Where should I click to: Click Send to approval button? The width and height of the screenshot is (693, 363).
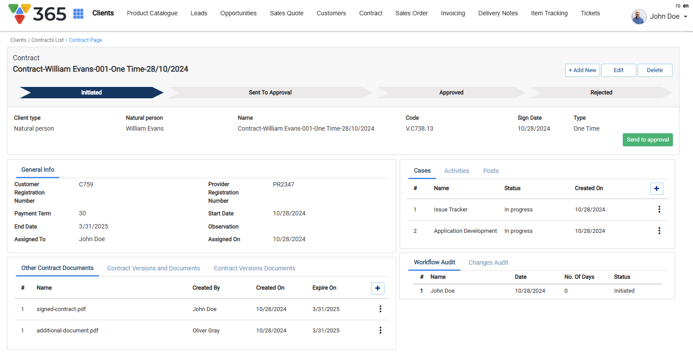click(x=647, y=140)
